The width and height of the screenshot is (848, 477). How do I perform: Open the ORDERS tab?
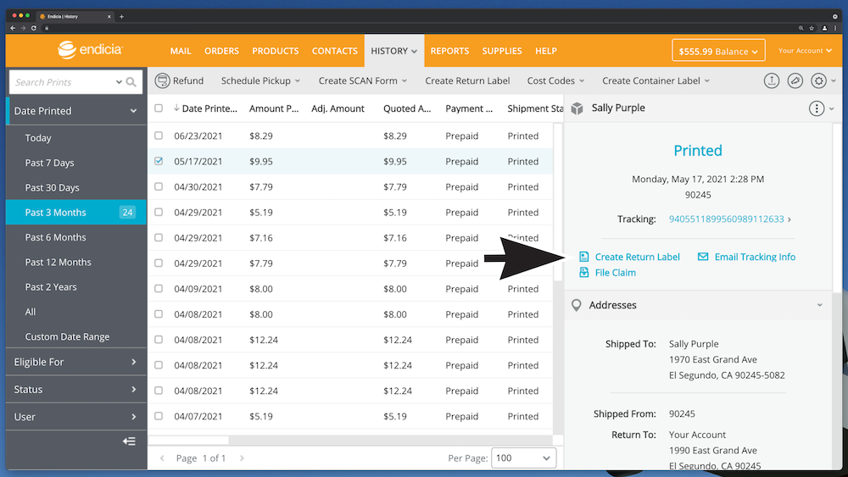(x=221, y=51)
